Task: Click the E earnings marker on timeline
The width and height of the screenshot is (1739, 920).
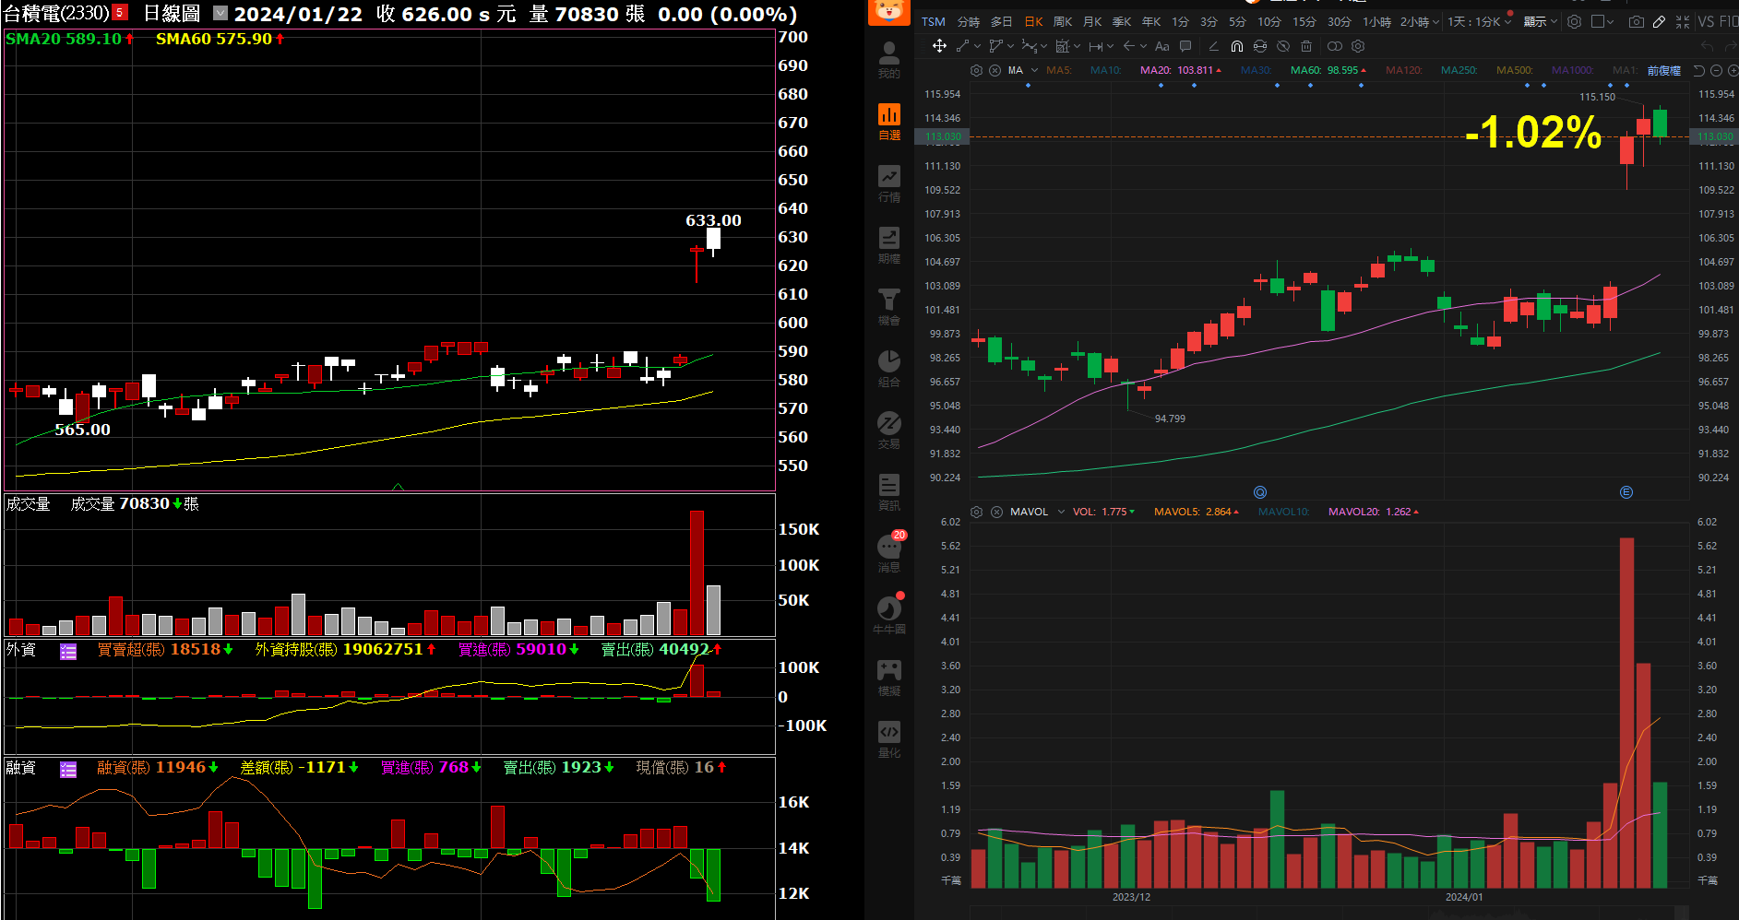Action: (x=1626, y=492)
